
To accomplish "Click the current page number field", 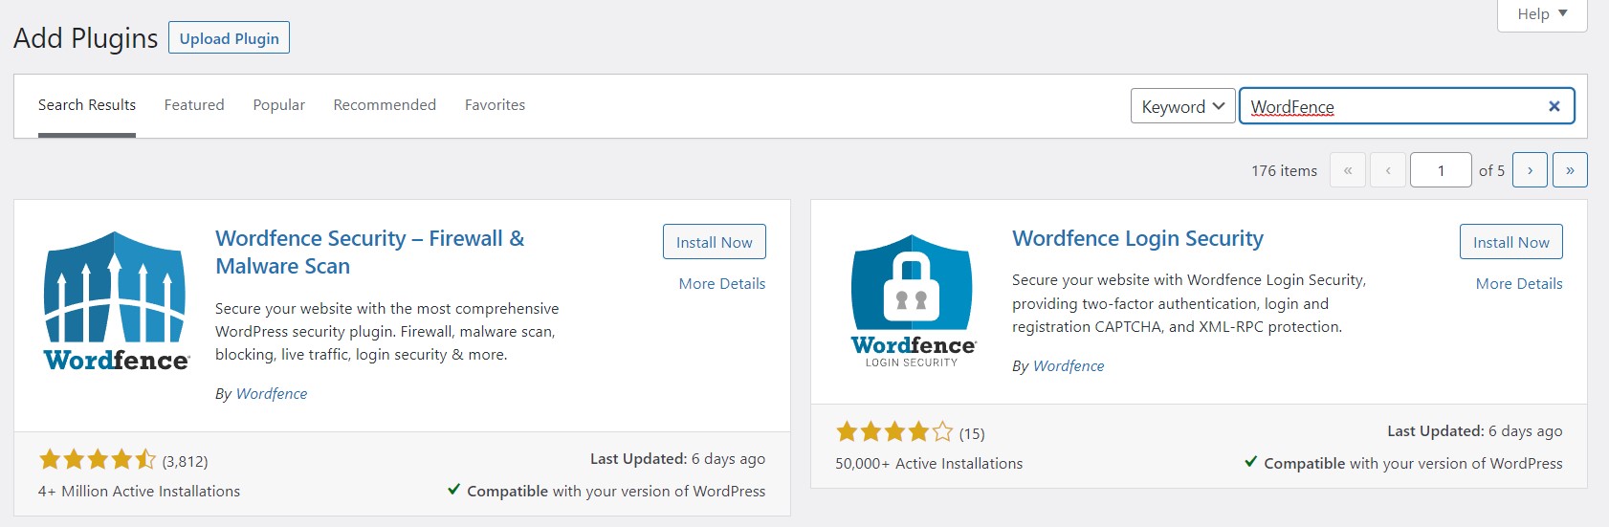I will (1440, 170).
